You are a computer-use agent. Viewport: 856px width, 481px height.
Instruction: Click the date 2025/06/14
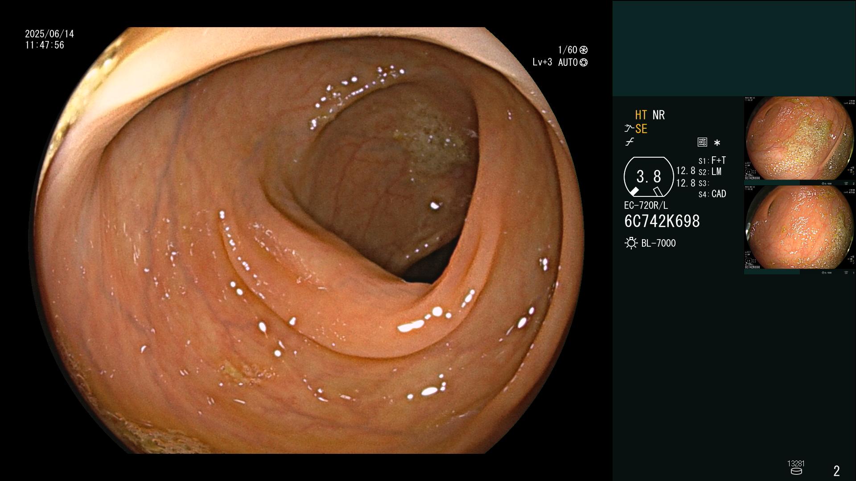click(x=49, y=34)
